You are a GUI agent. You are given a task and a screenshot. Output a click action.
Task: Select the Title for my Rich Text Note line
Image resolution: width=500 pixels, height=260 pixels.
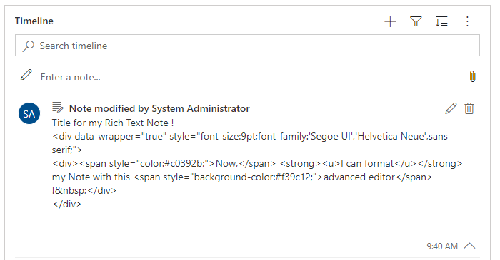click(x=113, y=123)
